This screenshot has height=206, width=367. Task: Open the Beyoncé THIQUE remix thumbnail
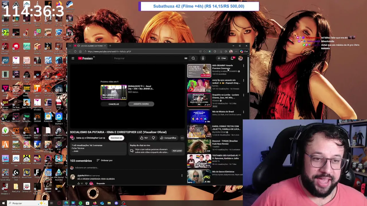(199, 146)
